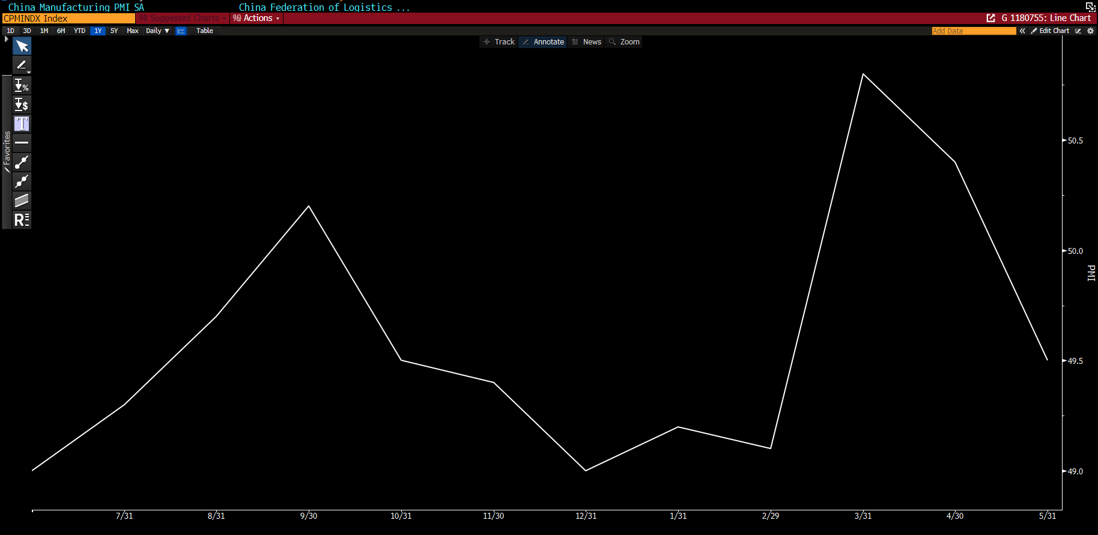This screenshot has width=1098, height=535.
Task: Set range to Max
Action: coord(133,31)
